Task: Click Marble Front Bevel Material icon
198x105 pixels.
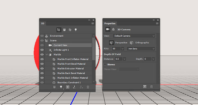Action: tap(54, 64)
